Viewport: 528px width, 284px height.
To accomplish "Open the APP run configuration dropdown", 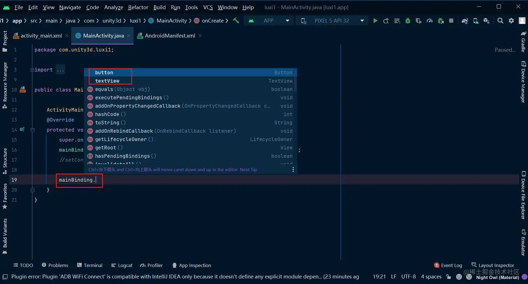I will [x=269, y=21].
